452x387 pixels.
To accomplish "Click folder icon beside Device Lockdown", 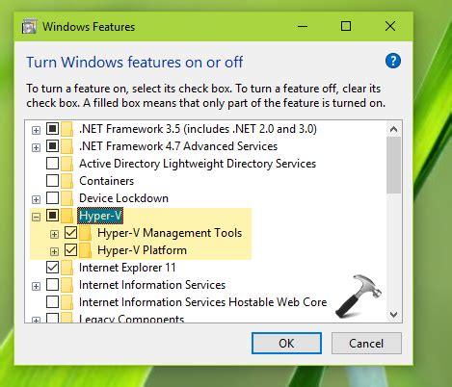I will pyautogui.click(x=67, y=198).
